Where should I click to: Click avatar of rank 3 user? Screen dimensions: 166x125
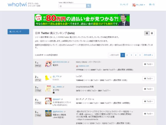pyautogui.click(x=48, y=88)
